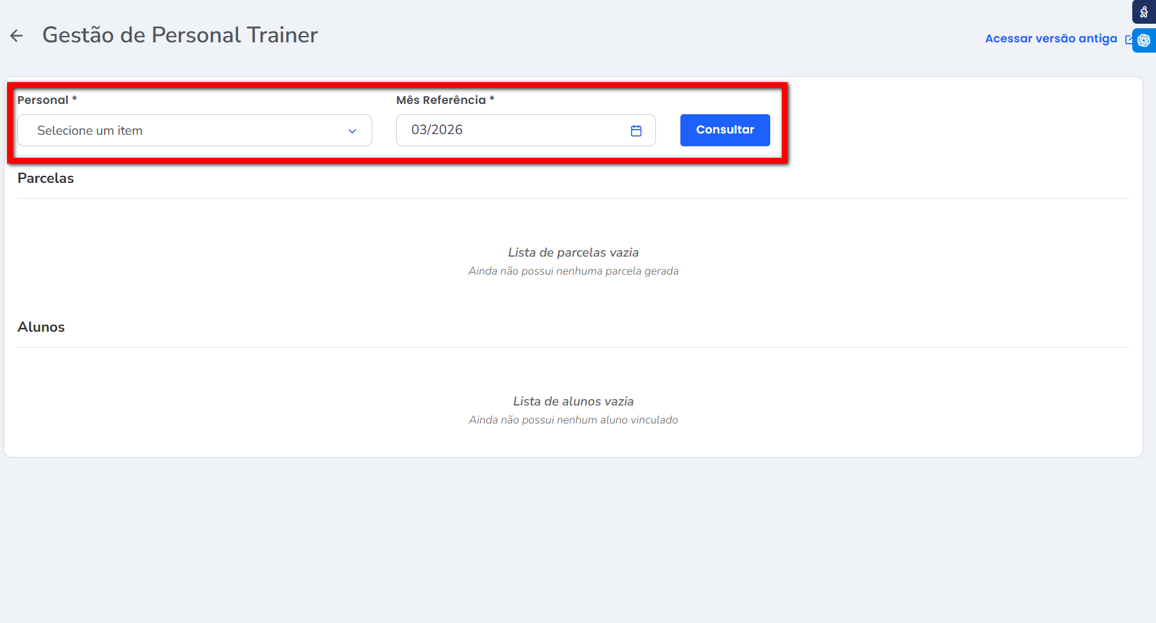The width and height of the screenshot is (1156, 623).
Task: Click the walking person icon in the corner
Action: click(1143, 12)
